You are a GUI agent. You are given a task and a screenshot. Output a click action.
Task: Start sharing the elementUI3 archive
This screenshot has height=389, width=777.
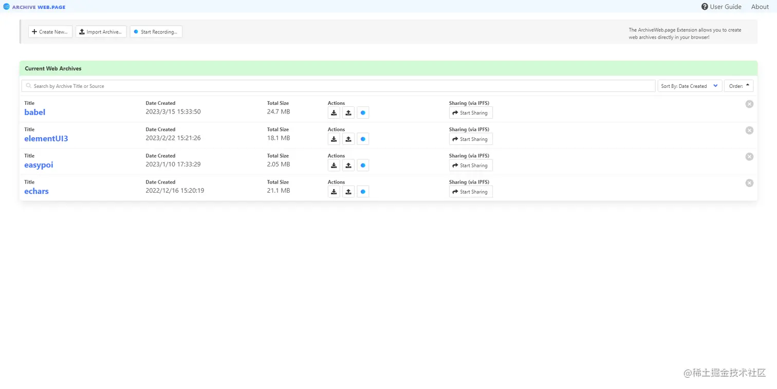[471, 139]
